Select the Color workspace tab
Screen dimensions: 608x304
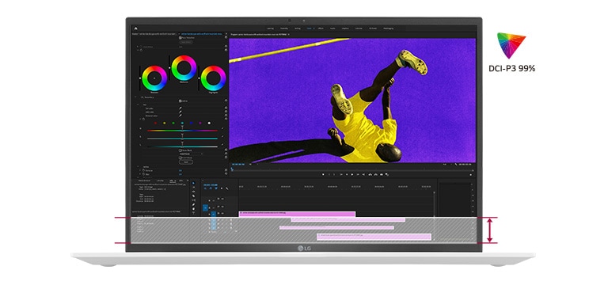pos(309,28)
